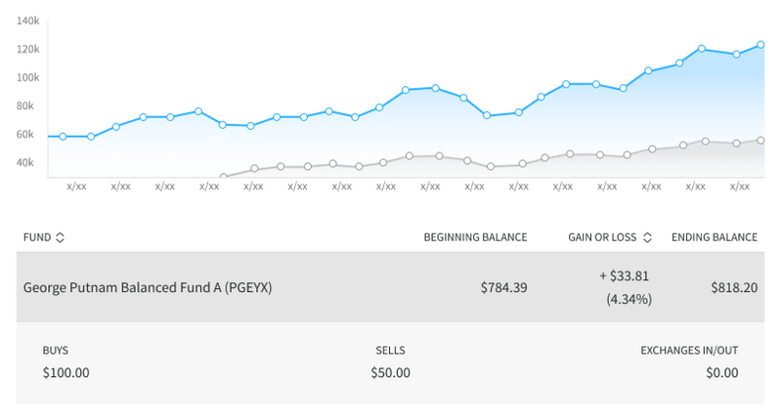Click the sort icon next to FUND

[x=61, y=237]
